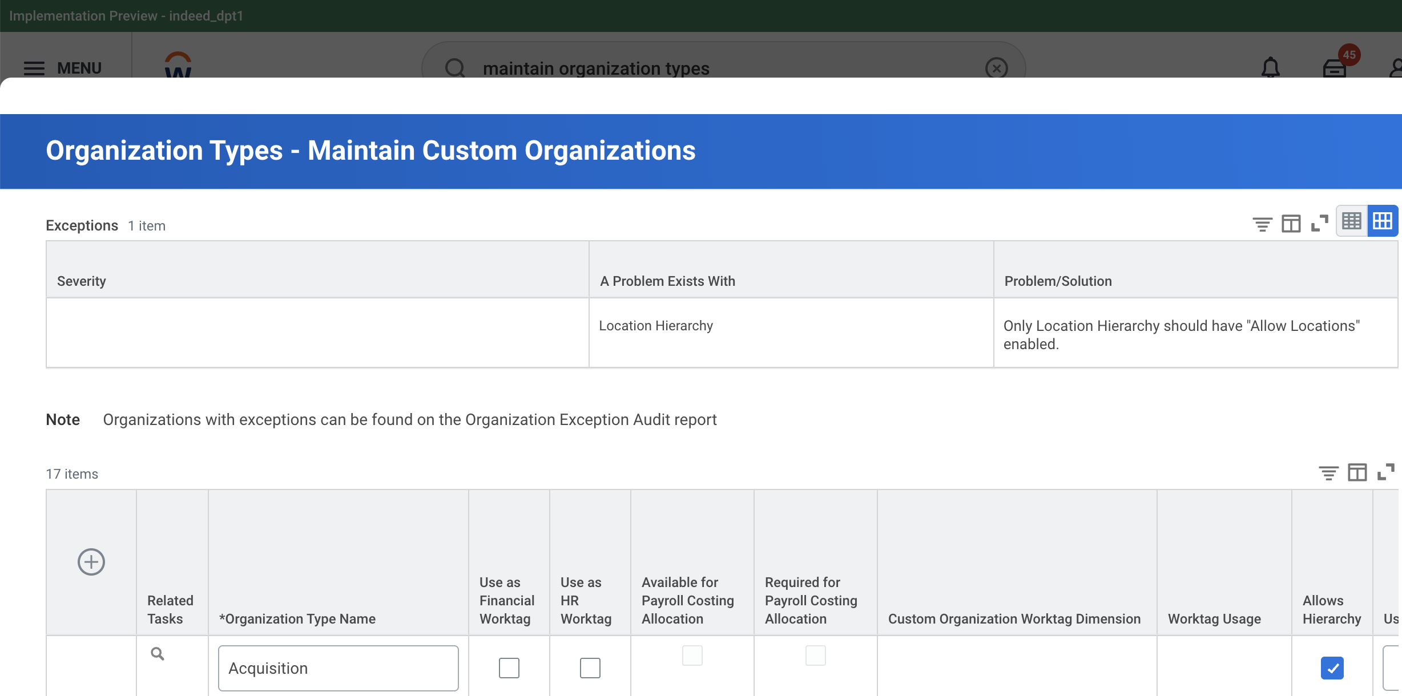Edit the Acquisition organization type name field
The image size is (1402, 696).
(x=339, y=668)
